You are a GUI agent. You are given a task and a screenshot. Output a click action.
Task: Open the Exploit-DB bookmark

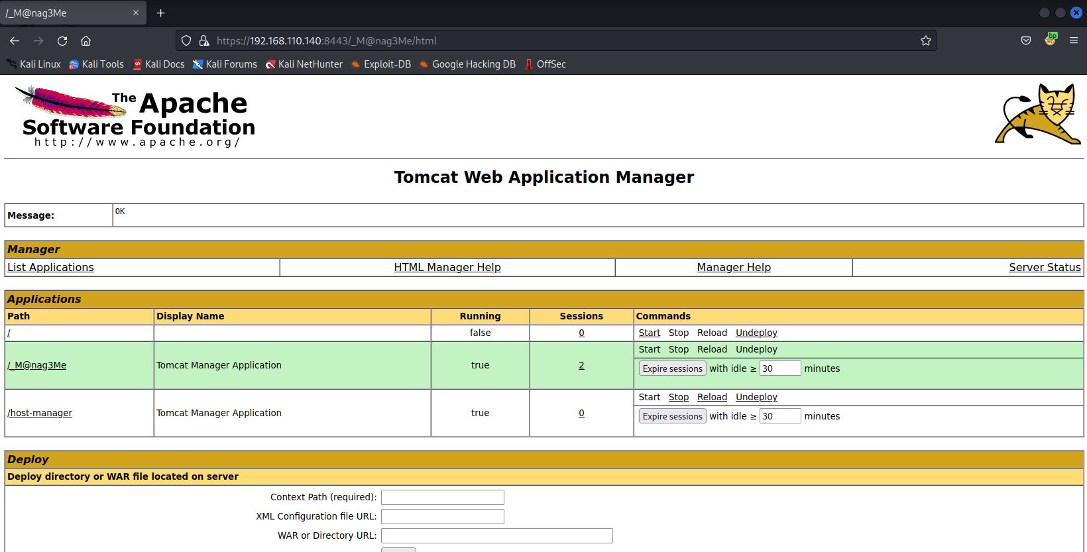click(380, 64)
